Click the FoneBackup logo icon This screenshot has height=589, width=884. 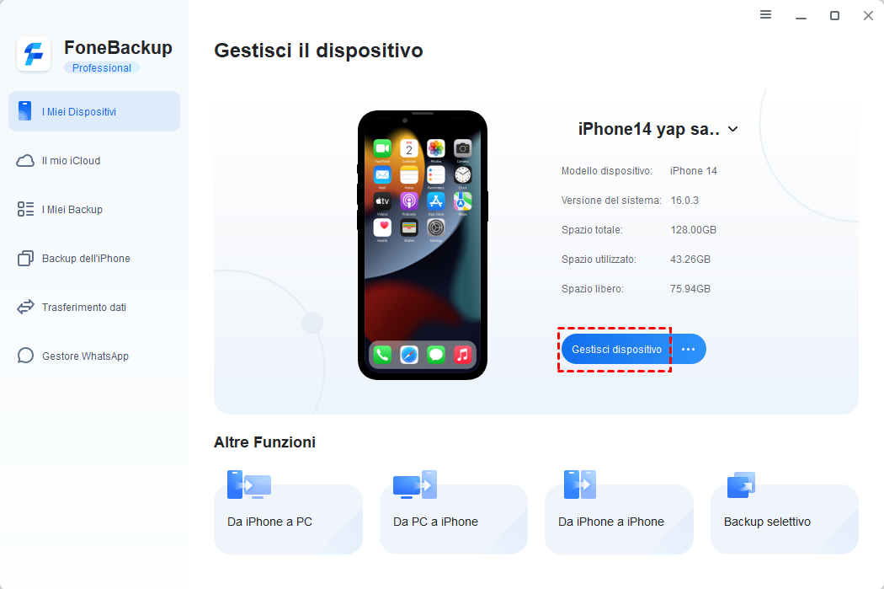[x=34, y=55]
